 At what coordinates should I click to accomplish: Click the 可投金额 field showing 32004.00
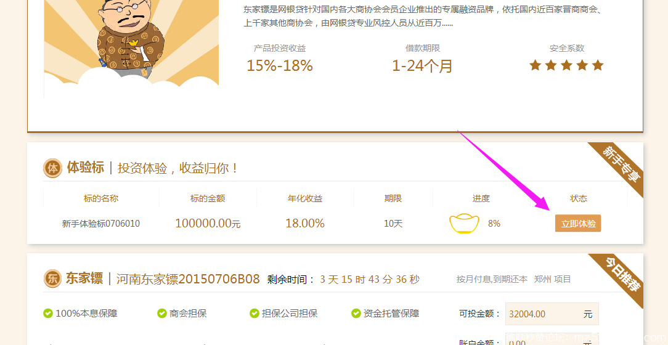point(552,314)
